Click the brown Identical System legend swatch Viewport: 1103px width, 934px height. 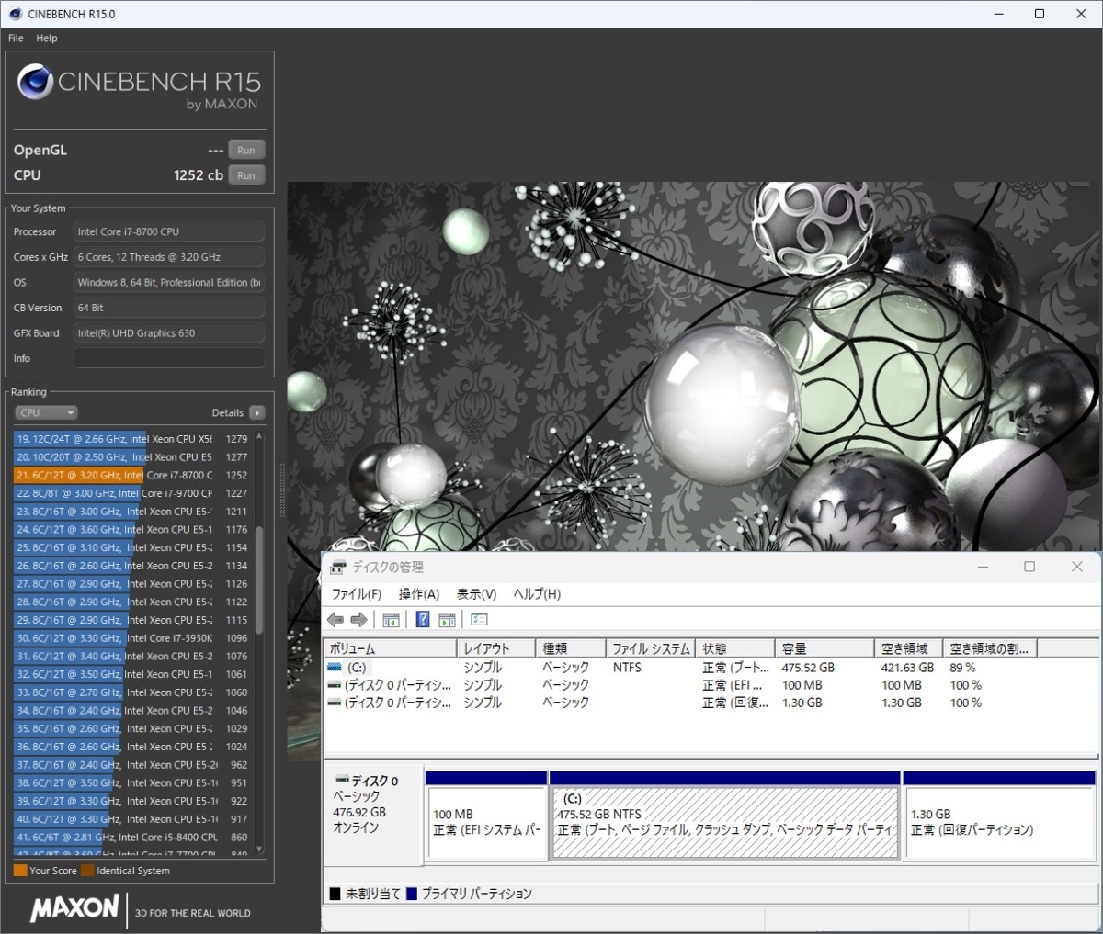(x=87, y=871)
